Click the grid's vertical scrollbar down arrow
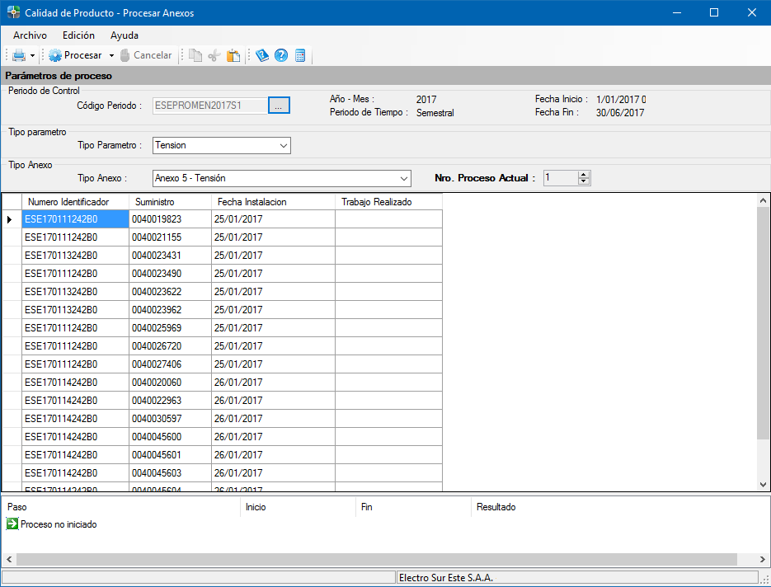Viewport: 771px width, 587px height. coord(763,485)
